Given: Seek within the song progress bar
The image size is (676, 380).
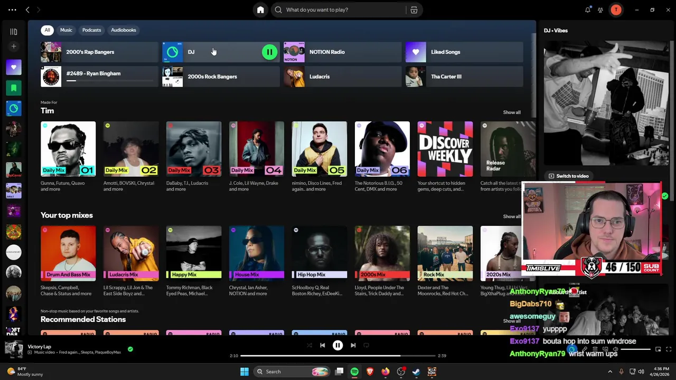Looking at the screenshot, I should pos(338,356).
